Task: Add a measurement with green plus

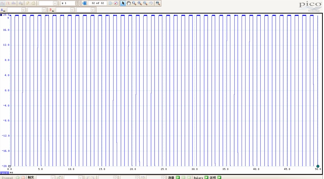Action: pyautogui.click(x=178, y=177)
